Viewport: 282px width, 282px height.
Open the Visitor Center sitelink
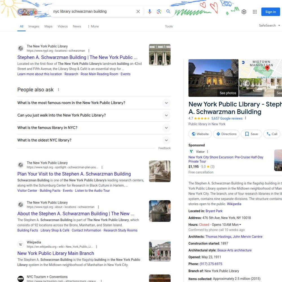point(27,191)
